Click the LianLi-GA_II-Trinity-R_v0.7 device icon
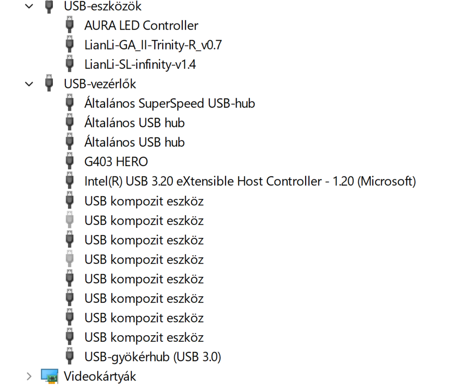449x385 pixels. click(x=69, y=45)
